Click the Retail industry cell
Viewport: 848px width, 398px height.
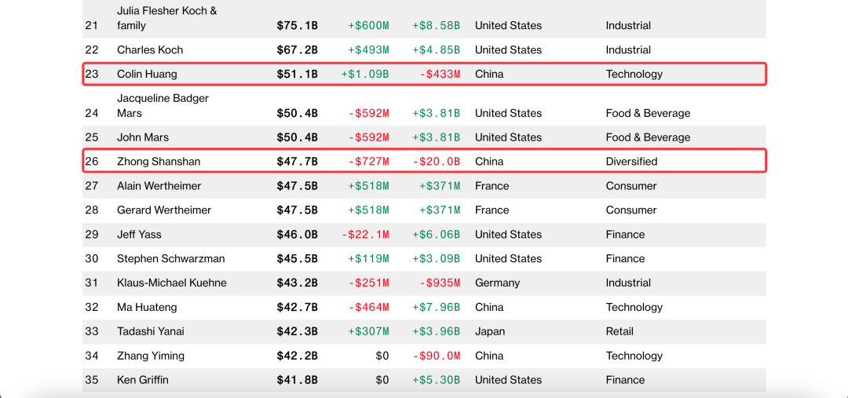click(620, 331)
